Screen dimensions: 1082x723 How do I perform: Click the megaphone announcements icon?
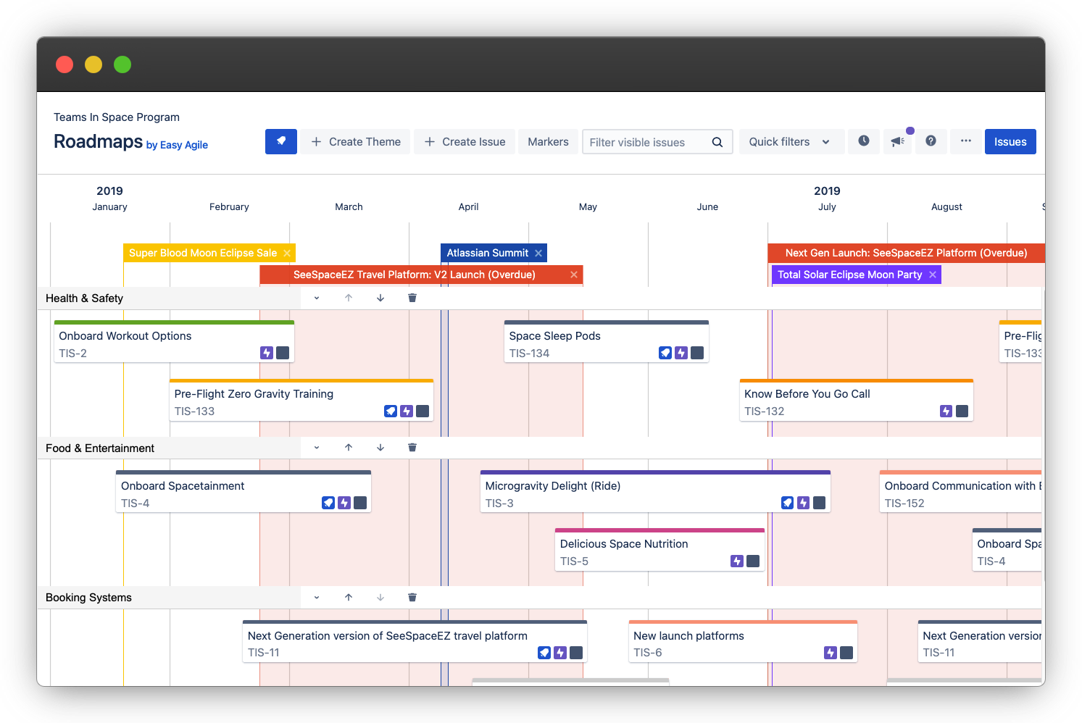pyautogui.click(x=897, y=141)
